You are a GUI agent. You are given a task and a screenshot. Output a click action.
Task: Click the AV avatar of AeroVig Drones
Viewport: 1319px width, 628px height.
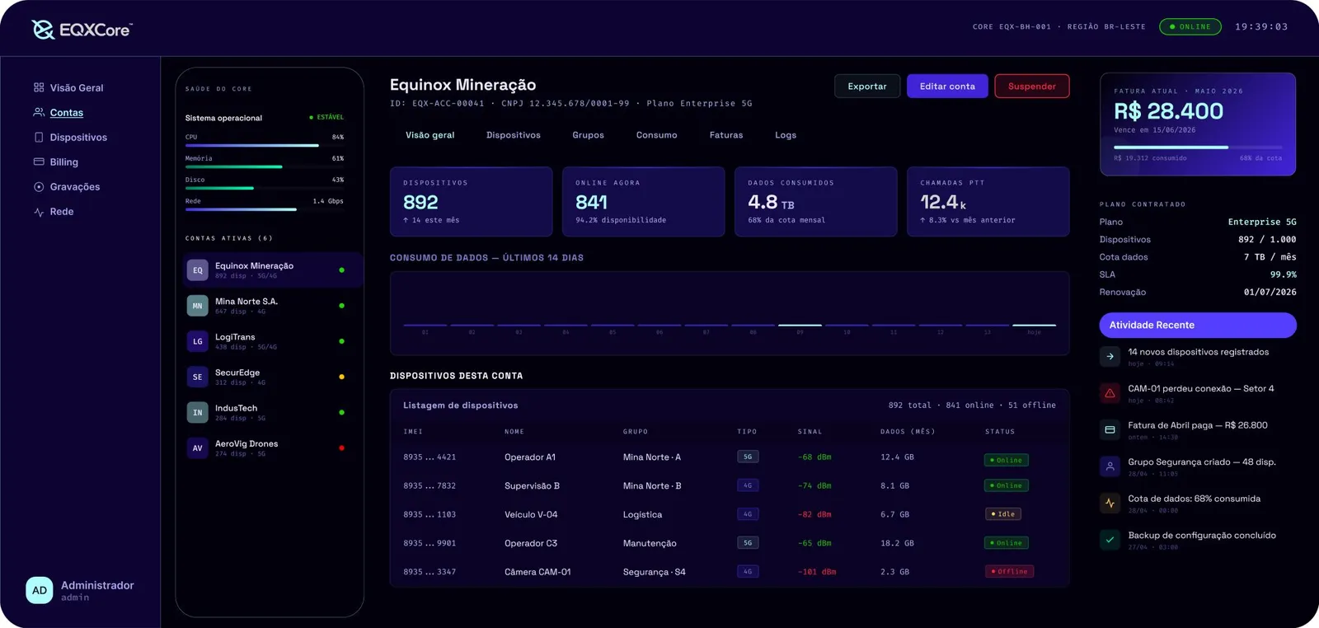[x=198, y=448]
